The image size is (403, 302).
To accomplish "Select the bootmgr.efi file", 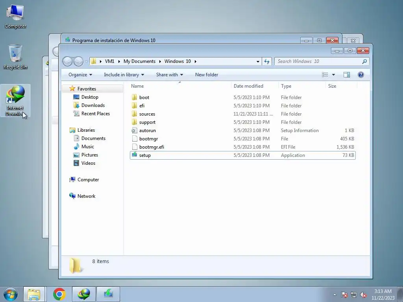I will [243, 147].
